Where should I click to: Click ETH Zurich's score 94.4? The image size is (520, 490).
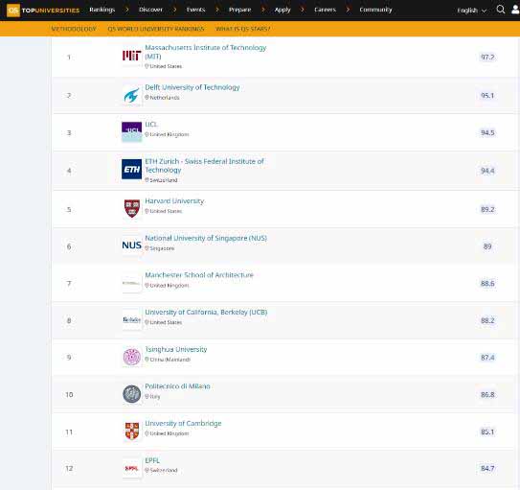487,171
